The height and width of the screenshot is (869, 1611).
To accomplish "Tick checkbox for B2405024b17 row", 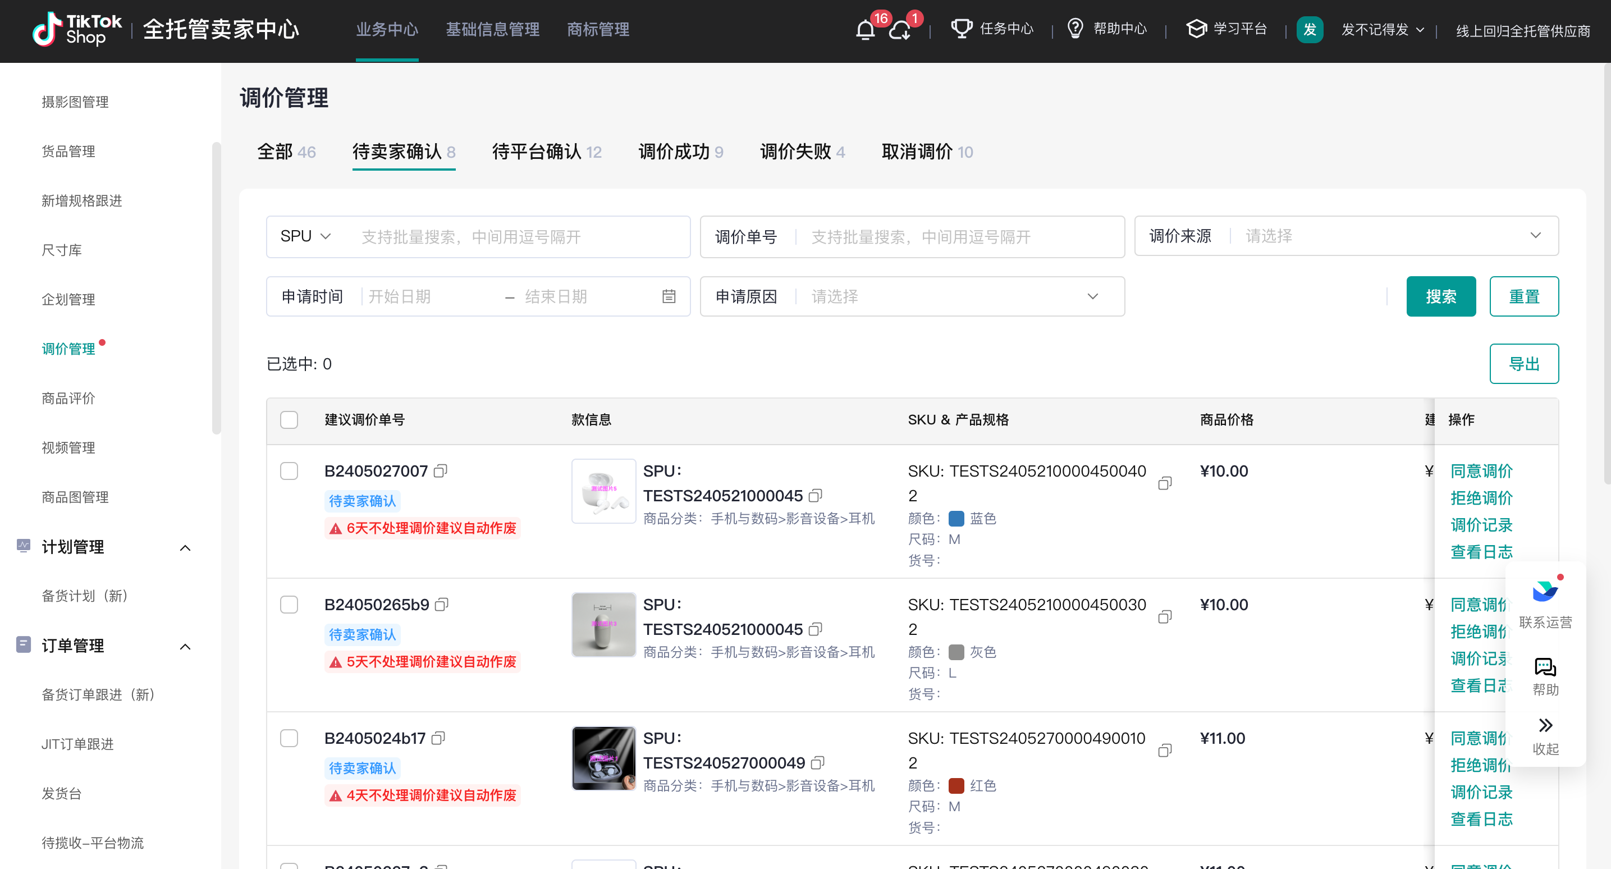I will [289, 739].
